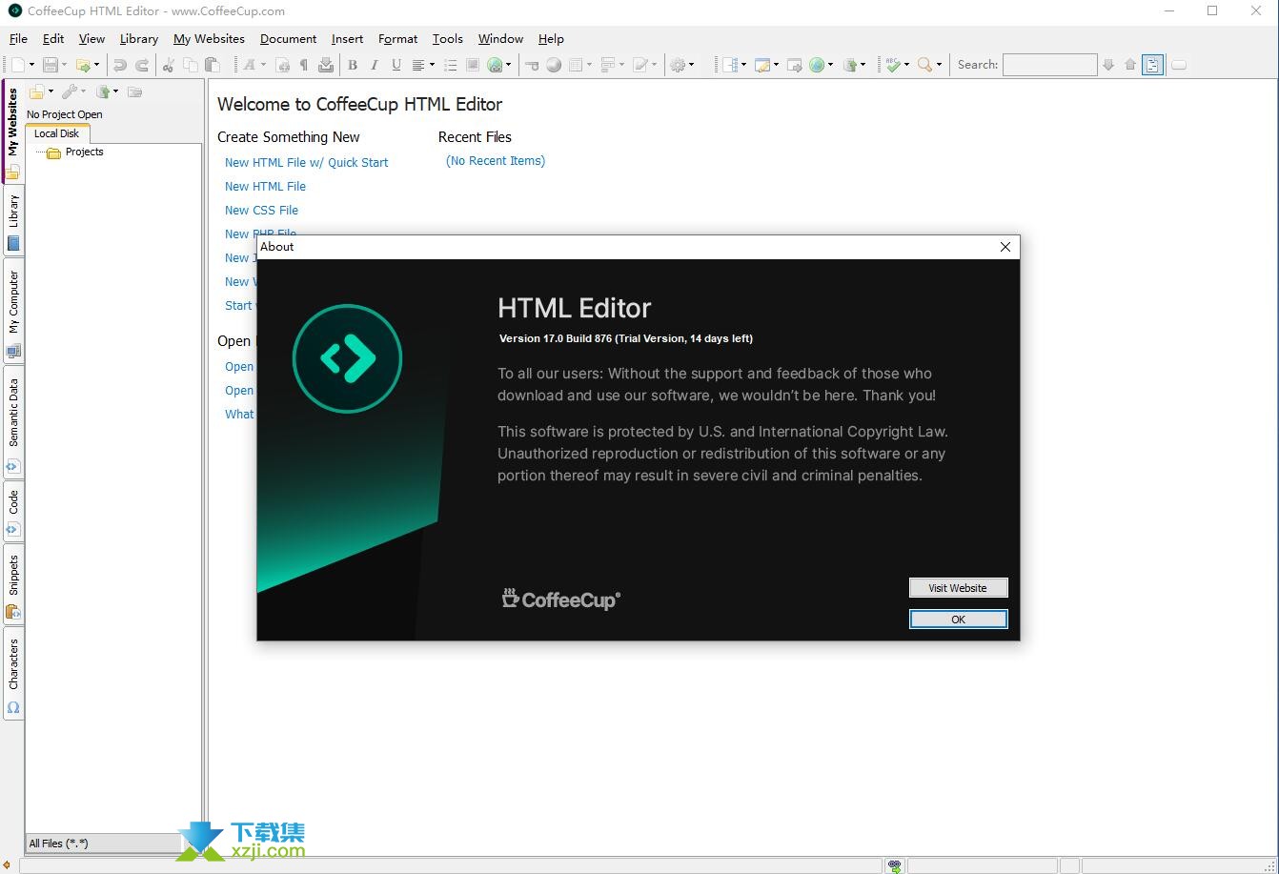Select the Projects folder in tree
Screen dimensions: 1279x874
click(75, 152)
